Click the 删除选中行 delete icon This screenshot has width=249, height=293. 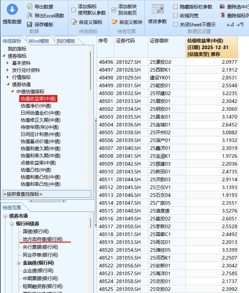222,6
